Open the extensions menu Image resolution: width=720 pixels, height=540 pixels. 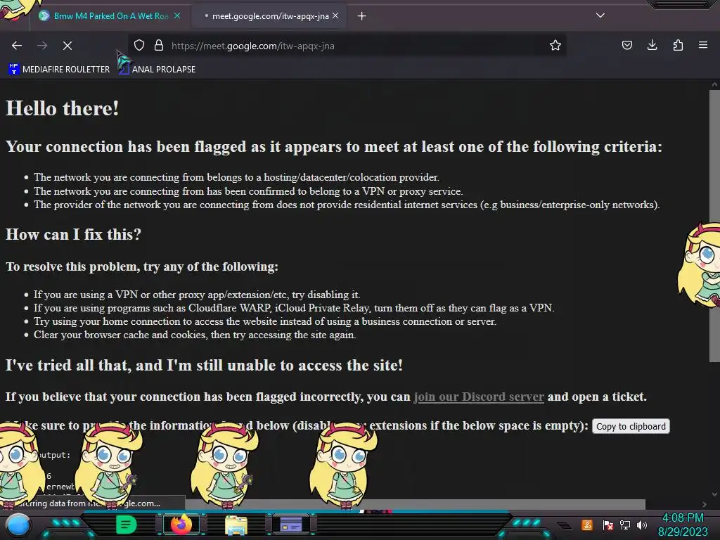point(678,46)
